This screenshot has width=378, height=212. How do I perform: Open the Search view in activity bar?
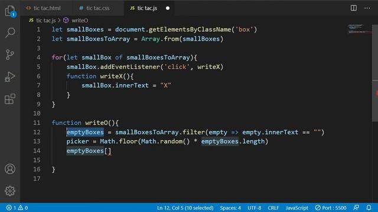tap(10, 32)
